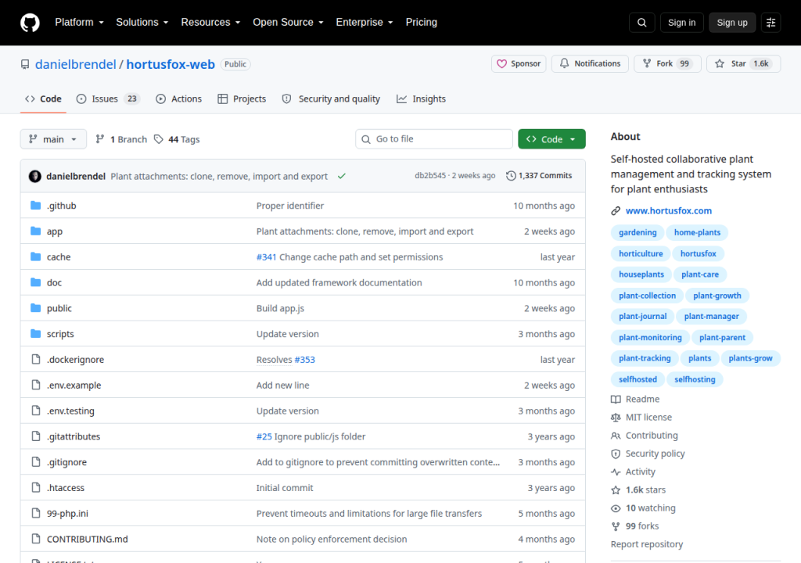The image size is (801, 563).
Task: Click the website link chain icon
Action: coord(616,211)
